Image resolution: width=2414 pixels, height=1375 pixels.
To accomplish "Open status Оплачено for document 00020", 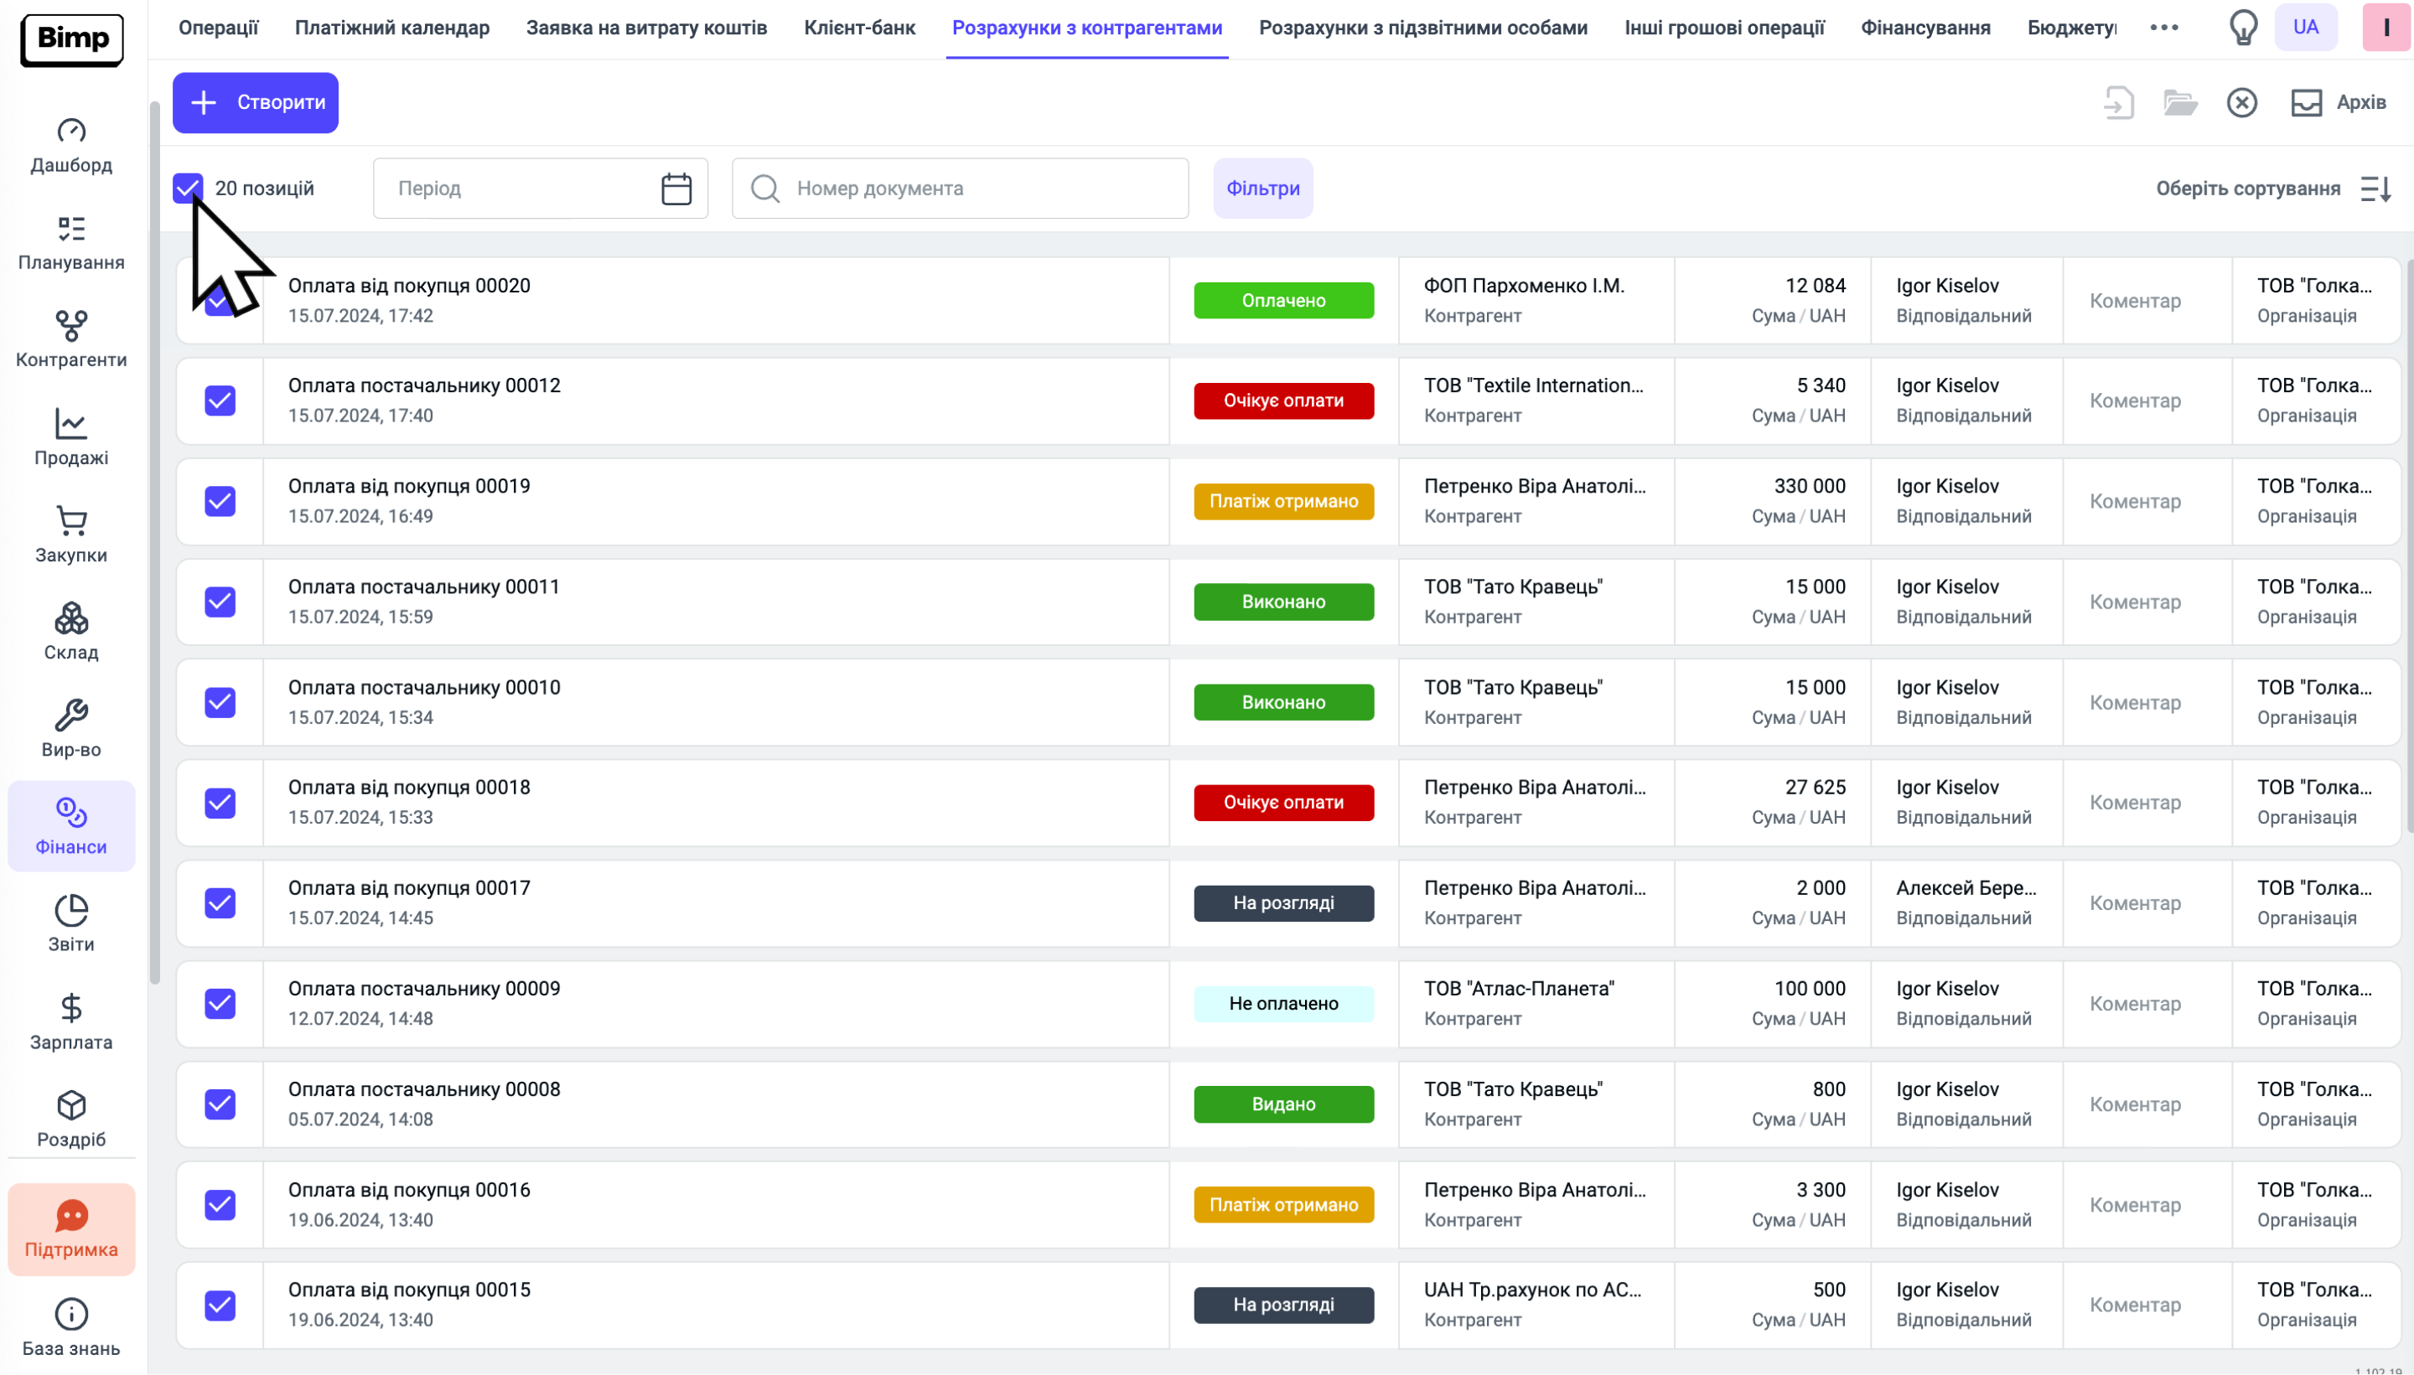I will pyautogui.click(x=1283, y=300).
